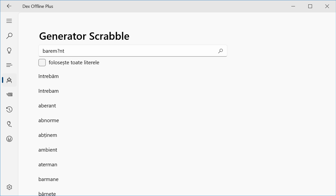The image size is (336, 196).
Task: Choose "barmane" in the results list
Action: 48,179
